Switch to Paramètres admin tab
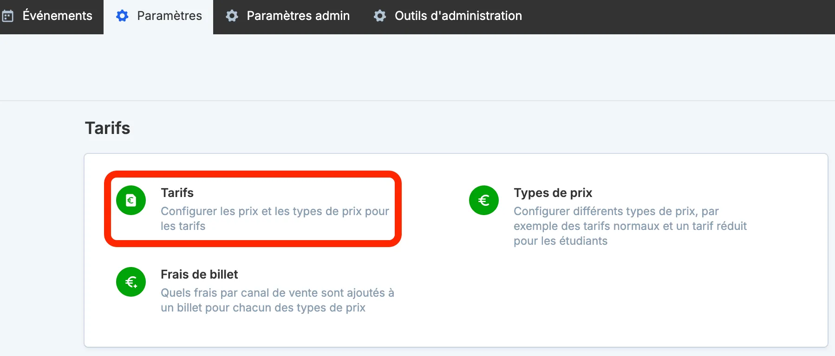 pyautogui.click(x=287, y=16)
